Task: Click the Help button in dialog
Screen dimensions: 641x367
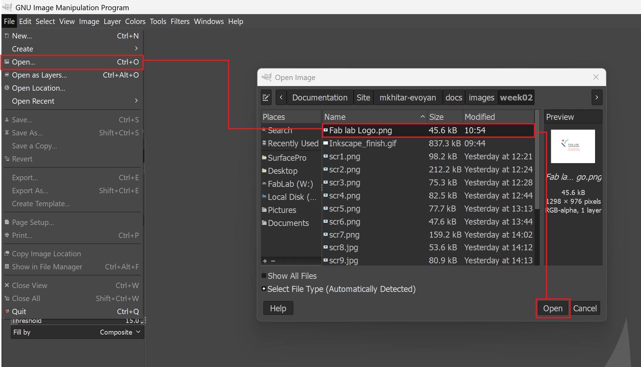Action: [x=278, y=308]
